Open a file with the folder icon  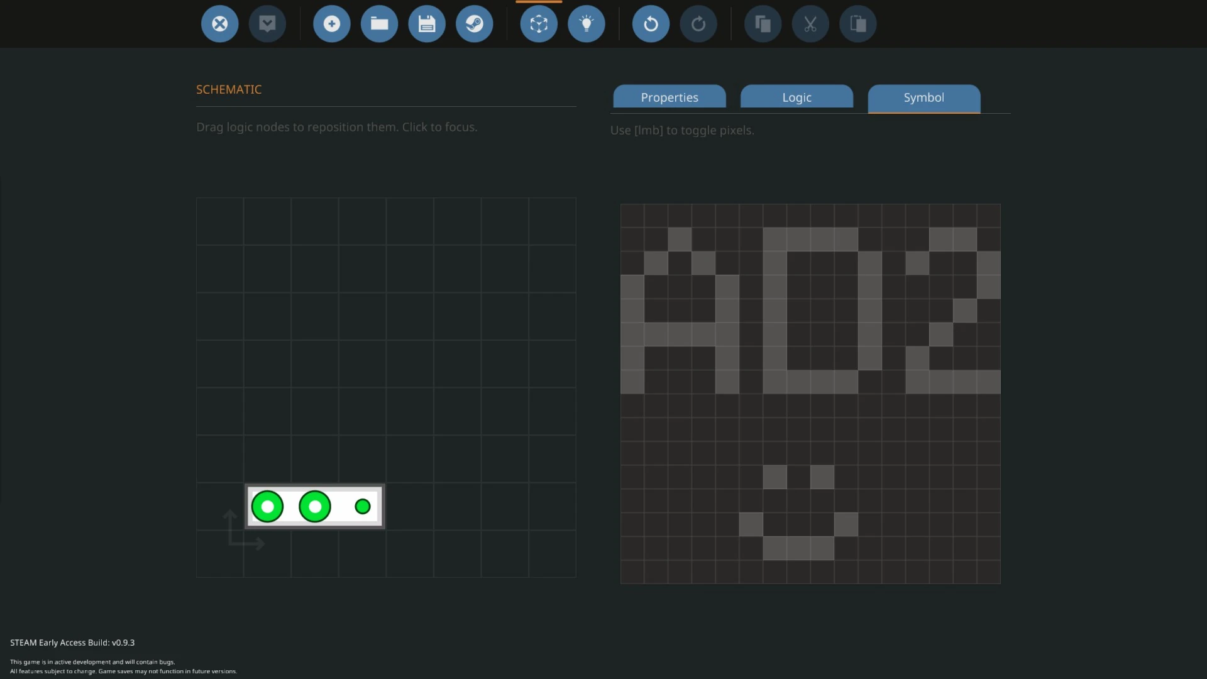(379, 24)
